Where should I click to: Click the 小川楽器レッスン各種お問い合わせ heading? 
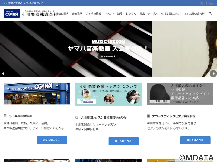coord(104,117)
